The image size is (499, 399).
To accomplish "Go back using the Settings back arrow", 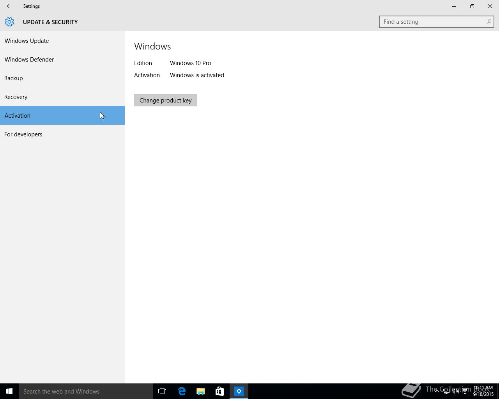I will click(x=9, y=6).
